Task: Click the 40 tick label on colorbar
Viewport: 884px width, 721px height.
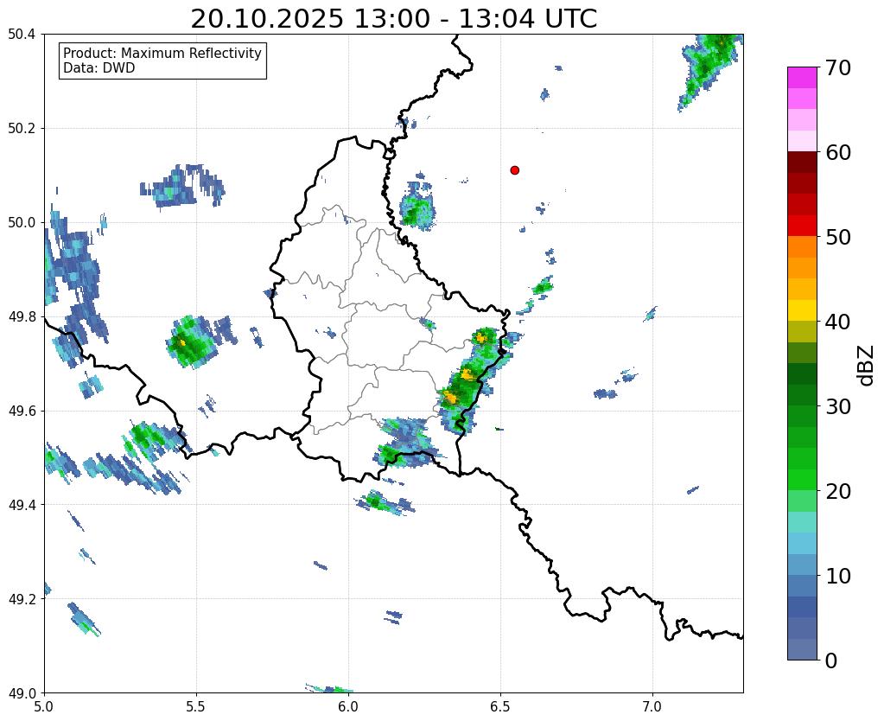Action: pyautogui.click(x=836, y=322)
